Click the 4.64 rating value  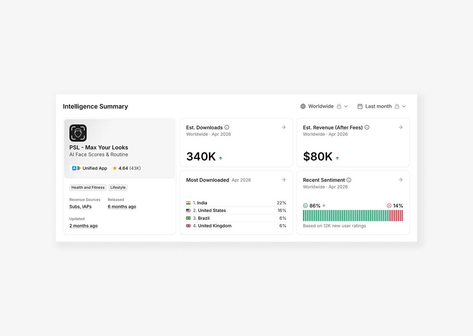(x=123, y=168)
